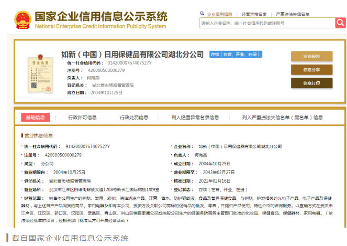Click the 登记机关 value in license info section
The image size is (347, 246).
[x=70, y=181]
